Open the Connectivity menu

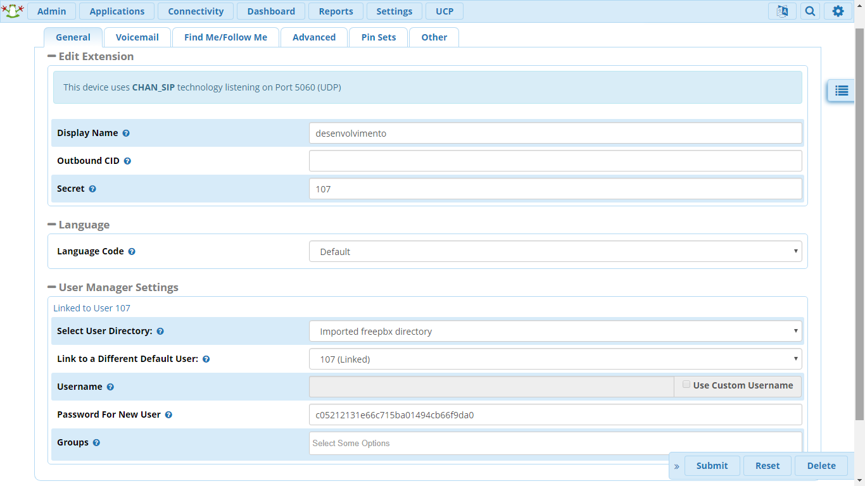click(x=196, y=11)
